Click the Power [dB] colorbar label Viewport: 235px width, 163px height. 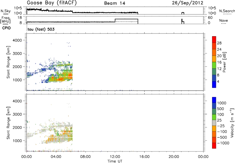tap(224, 62)
